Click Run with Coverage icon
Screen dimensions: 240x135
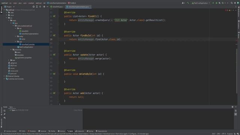(x=220, y=3)
